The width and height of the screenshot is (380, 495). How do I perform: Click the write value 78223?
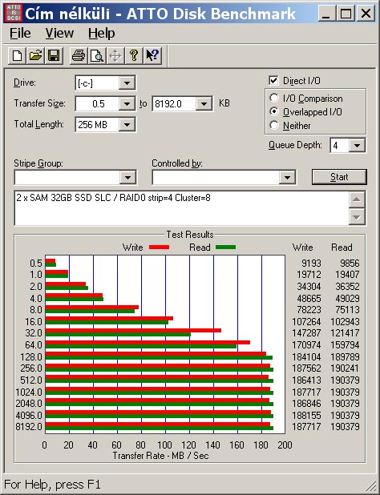(x=309, y=310)
